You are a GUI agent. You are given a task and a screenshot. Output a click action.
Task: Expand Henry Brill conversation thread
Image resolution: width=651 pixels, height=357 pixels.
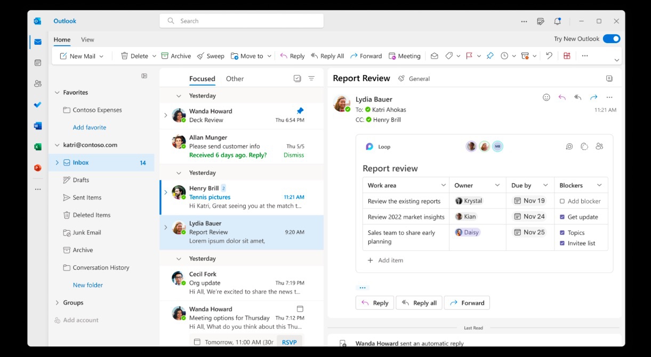pos(165,192)
